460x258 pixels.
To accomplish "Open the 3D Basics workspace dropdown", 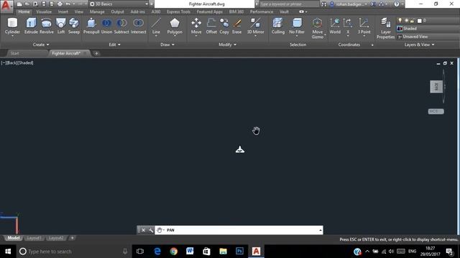I will pyautogui.click(x=119, y=4).
